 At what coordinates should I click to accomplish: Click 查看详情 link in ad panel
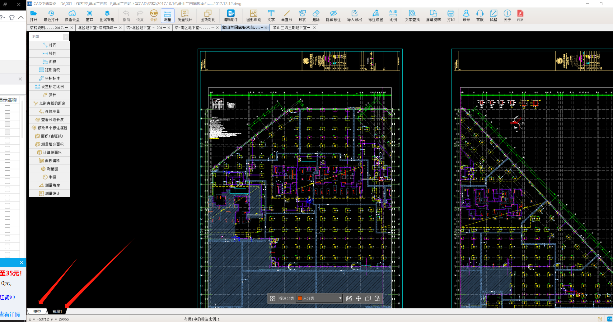pyautogui.click(x=10, y=314)
